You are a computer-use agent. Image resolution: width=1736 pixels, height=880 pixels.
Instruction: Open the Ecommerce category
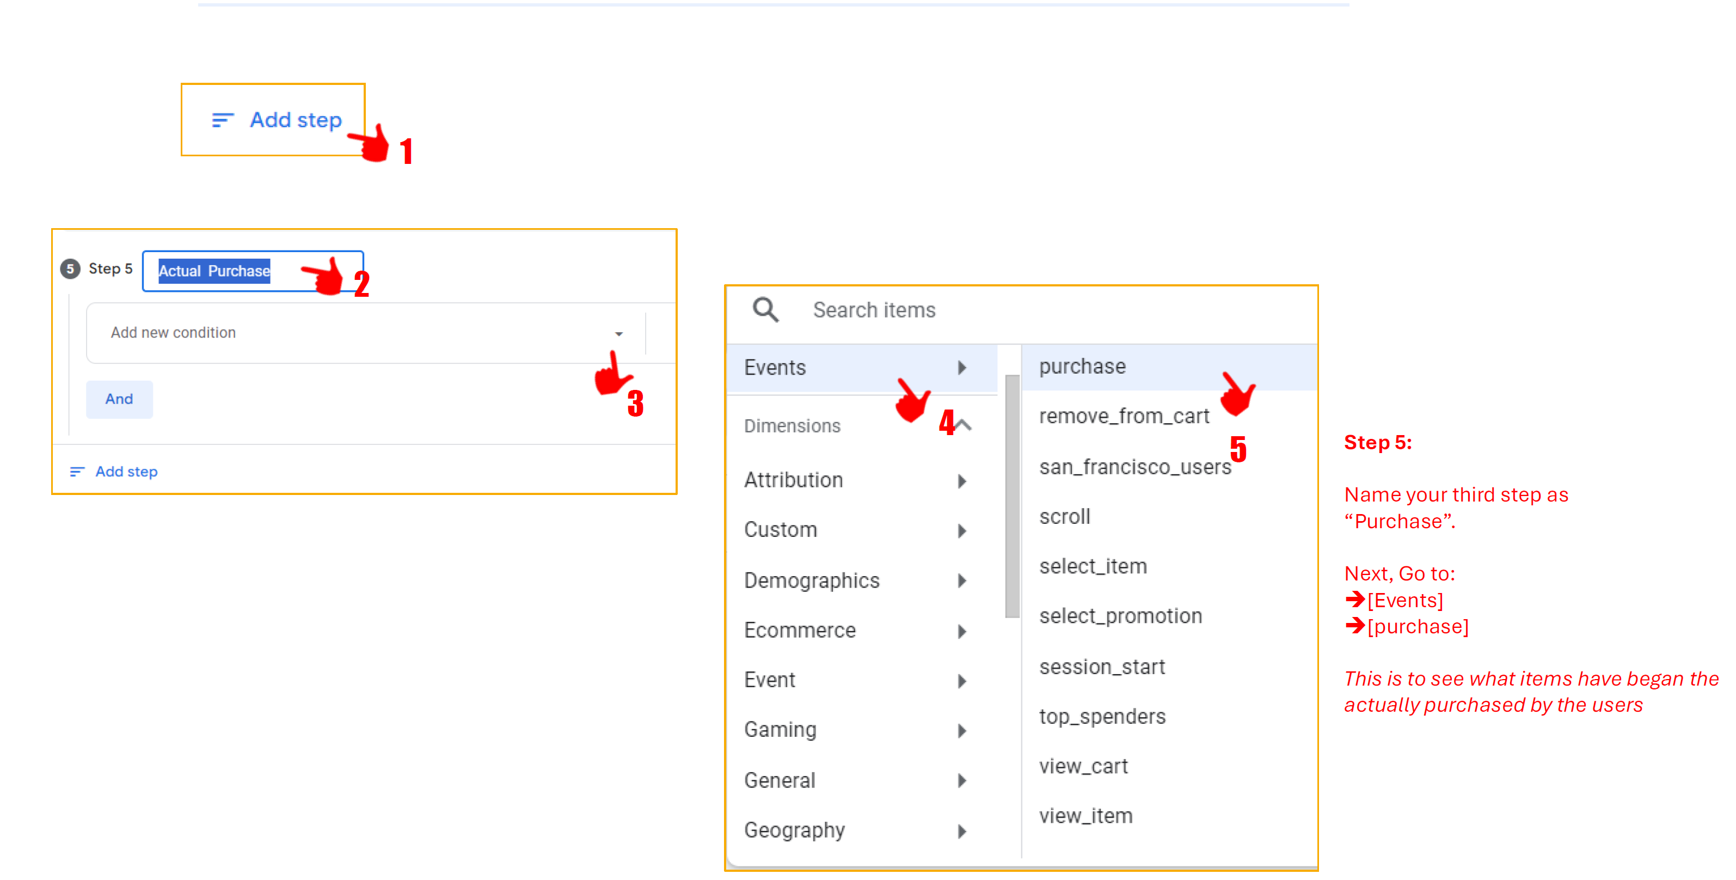point(800,631)
